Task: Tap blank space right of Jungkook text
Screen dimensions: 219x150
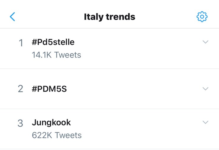Action: pyautogui.click(x=133, y=123)
